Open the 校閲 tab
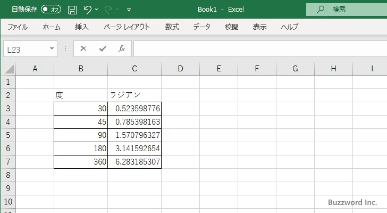The image size is (387, 213). point(232,27)
